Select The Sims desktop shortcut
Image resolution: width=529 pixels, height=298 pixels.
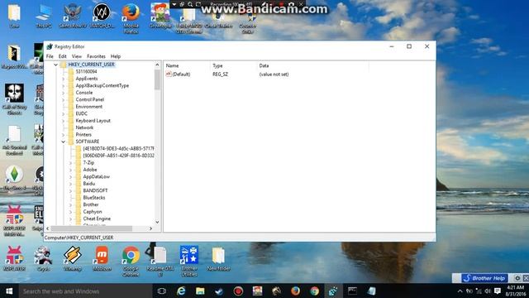(x=14, y=178)
